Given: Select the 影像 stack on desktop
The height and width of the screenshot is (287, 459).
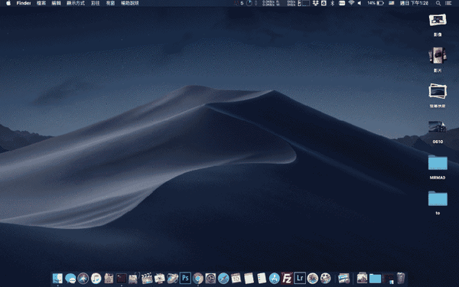Looking at the screenshot, I should click(x=438, y=21).
